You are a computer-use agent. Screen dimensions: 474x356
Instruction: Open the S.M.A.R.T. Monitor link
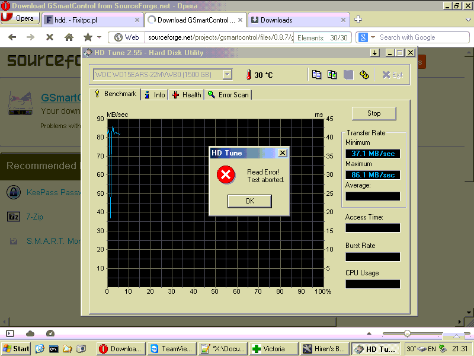pos(53,241)
